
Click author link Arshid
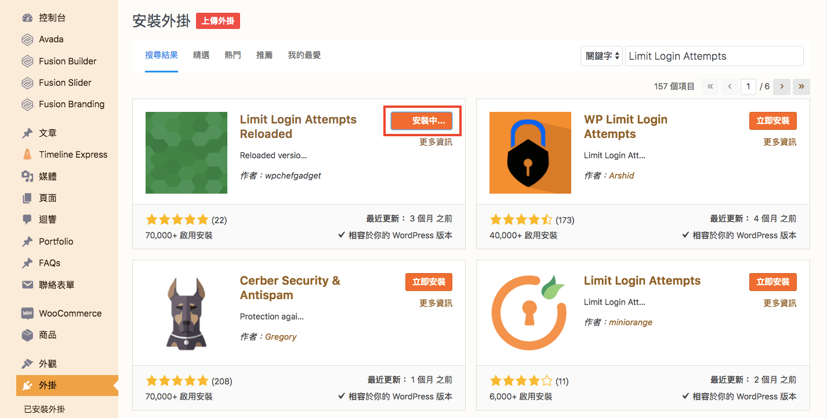[x=622, y=175]
